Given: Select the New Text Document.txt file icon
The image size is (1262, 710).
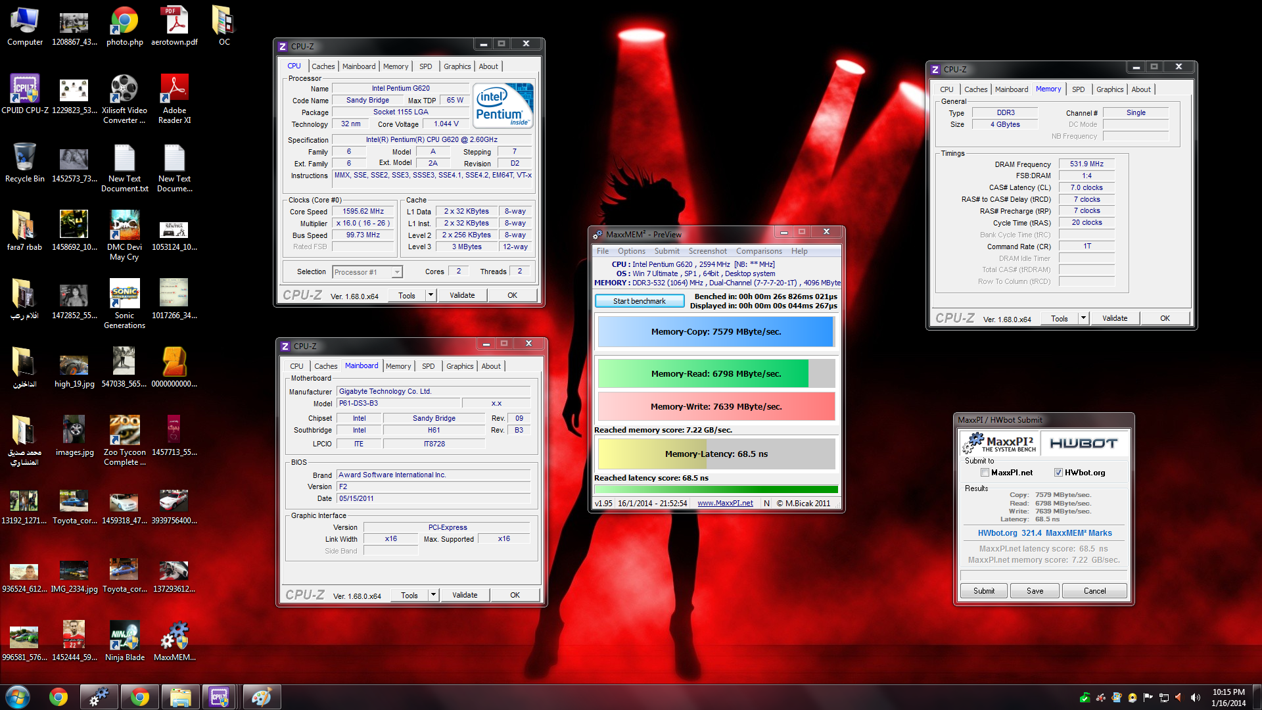Looking at the screenshot, I should pos(124,168).
